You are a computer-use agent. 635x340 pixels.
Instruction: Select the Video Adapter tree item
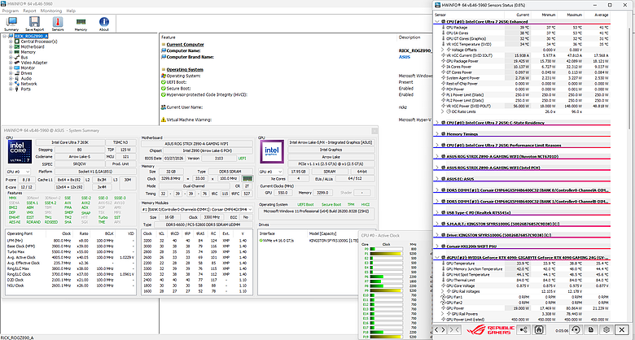(34, 63)
